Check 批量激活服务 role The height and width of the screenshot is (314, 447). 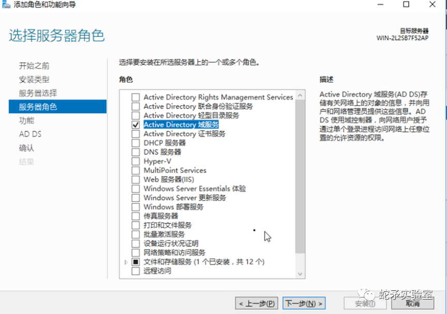[x=136, y=234]
